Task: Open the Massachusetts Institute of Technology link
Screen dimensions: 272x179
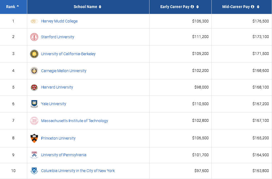Action: [x=74, y=121]
